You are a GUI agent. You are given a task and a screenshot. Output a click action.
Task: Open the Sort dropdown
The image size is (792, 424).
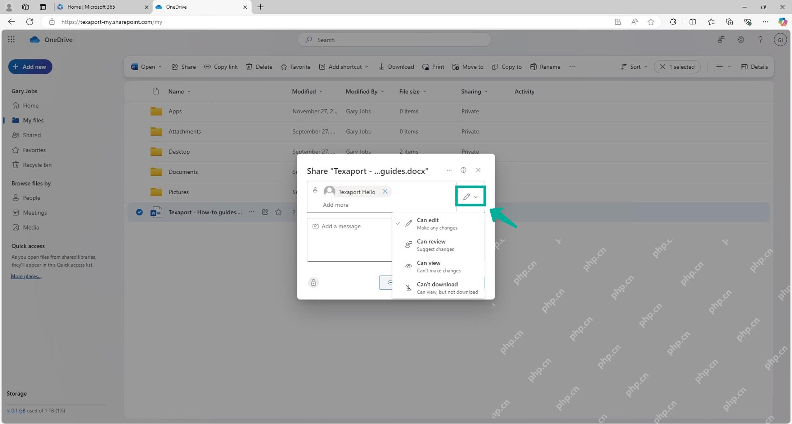634,67
